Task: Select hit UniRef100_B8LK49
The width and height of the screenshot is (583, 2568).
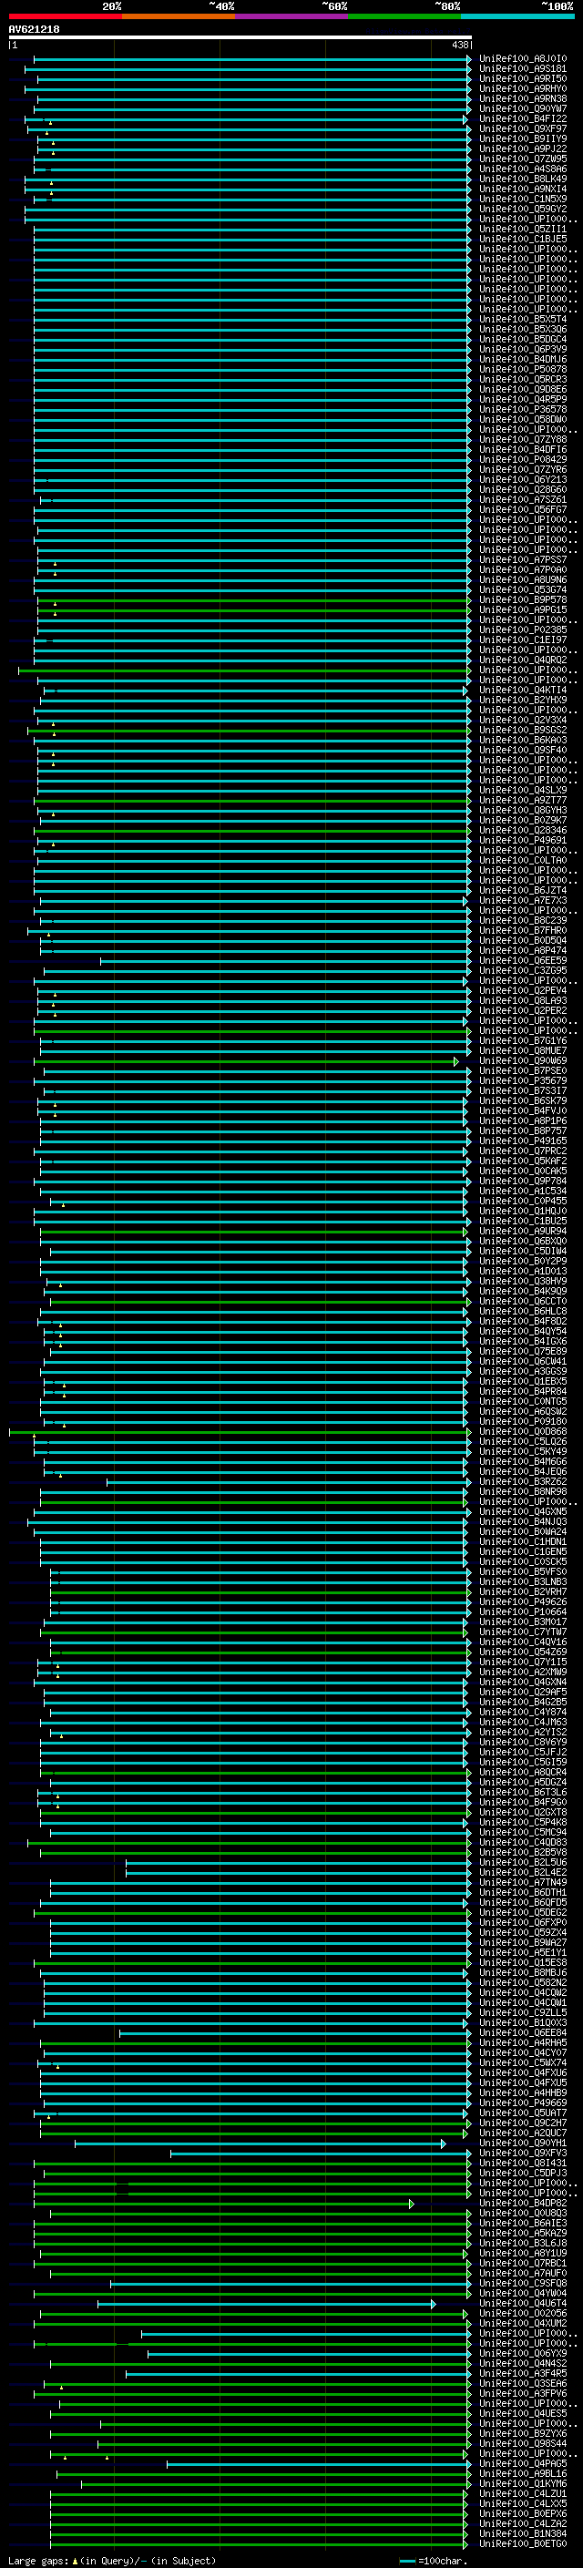Action: (x=522, y=179)
